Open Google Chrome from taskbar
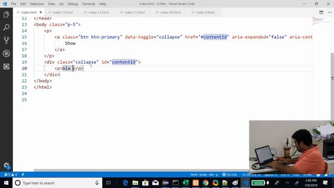Viewport: 334px width, 188px height. click(206, 183)
